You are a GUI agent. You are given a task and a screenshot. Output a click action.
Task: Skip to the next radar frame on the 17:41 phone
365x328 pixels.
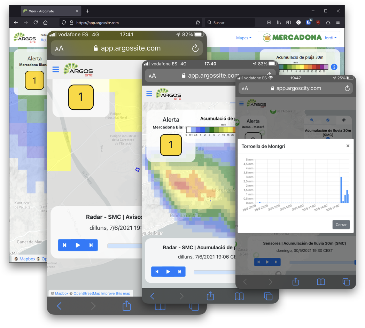(91, 245)
